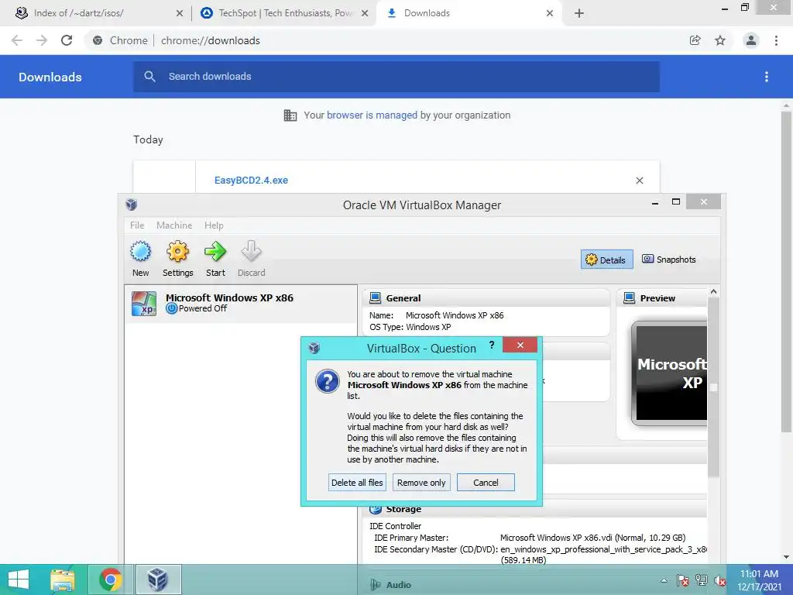Open Chrome three-dot main menu
Image resolution: width=793 pixels, height=595 pixels.
coord(776,40)
